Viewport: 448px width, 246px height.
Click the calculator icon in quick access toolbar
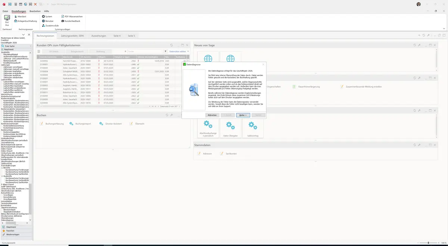[x=15, y=4]
